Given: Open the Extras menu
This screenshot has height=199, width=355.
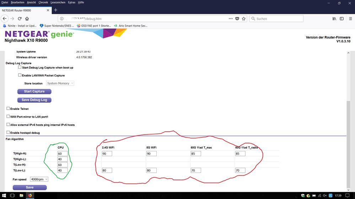Looking at the screenshot, I should coord(71,2).
